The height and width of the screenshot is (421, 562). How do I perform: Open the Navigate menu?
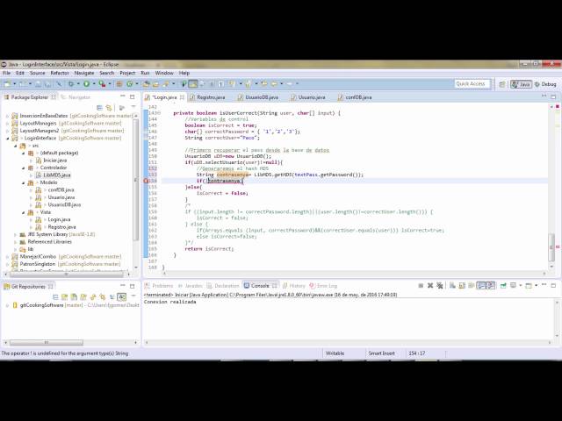pyautogui.click(x=84, y=73)
